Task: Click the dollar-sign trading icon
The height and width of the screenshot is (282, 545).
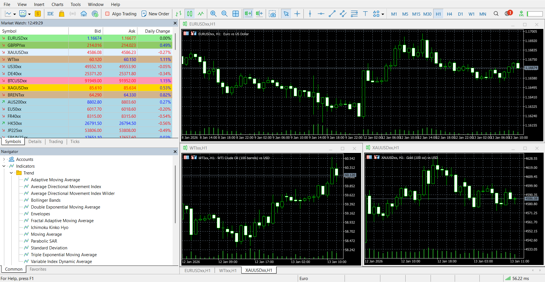Action: 38,14
